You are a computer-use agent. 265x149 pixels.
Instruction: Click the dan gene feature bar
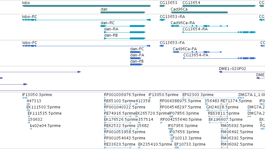tap(123, 12)
